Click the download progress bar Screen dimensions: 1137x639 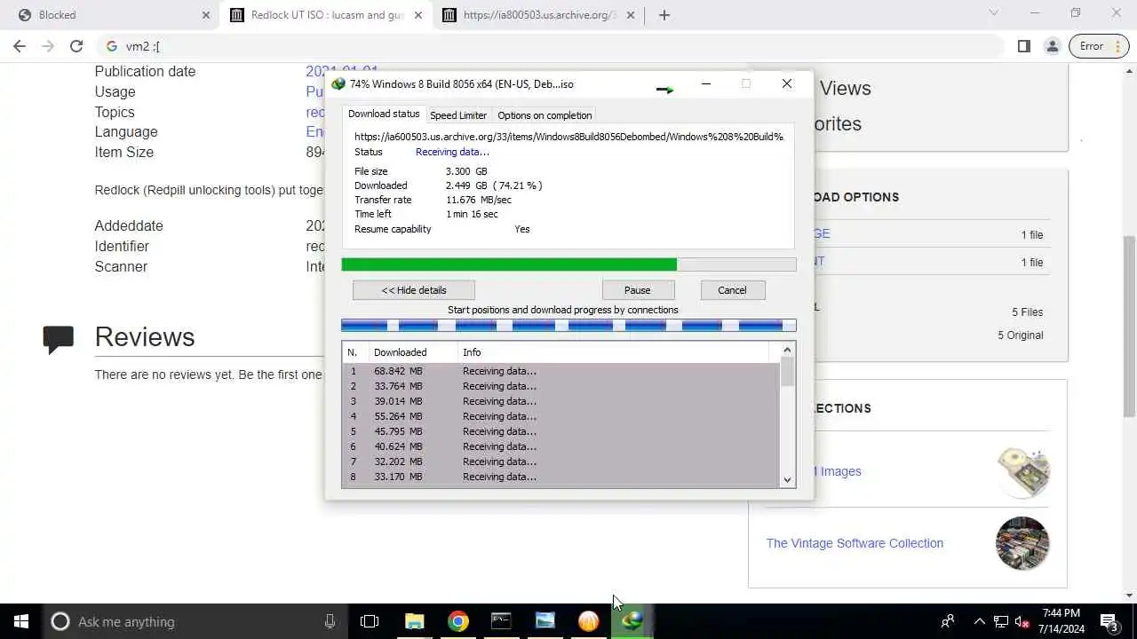click(568, 264)
